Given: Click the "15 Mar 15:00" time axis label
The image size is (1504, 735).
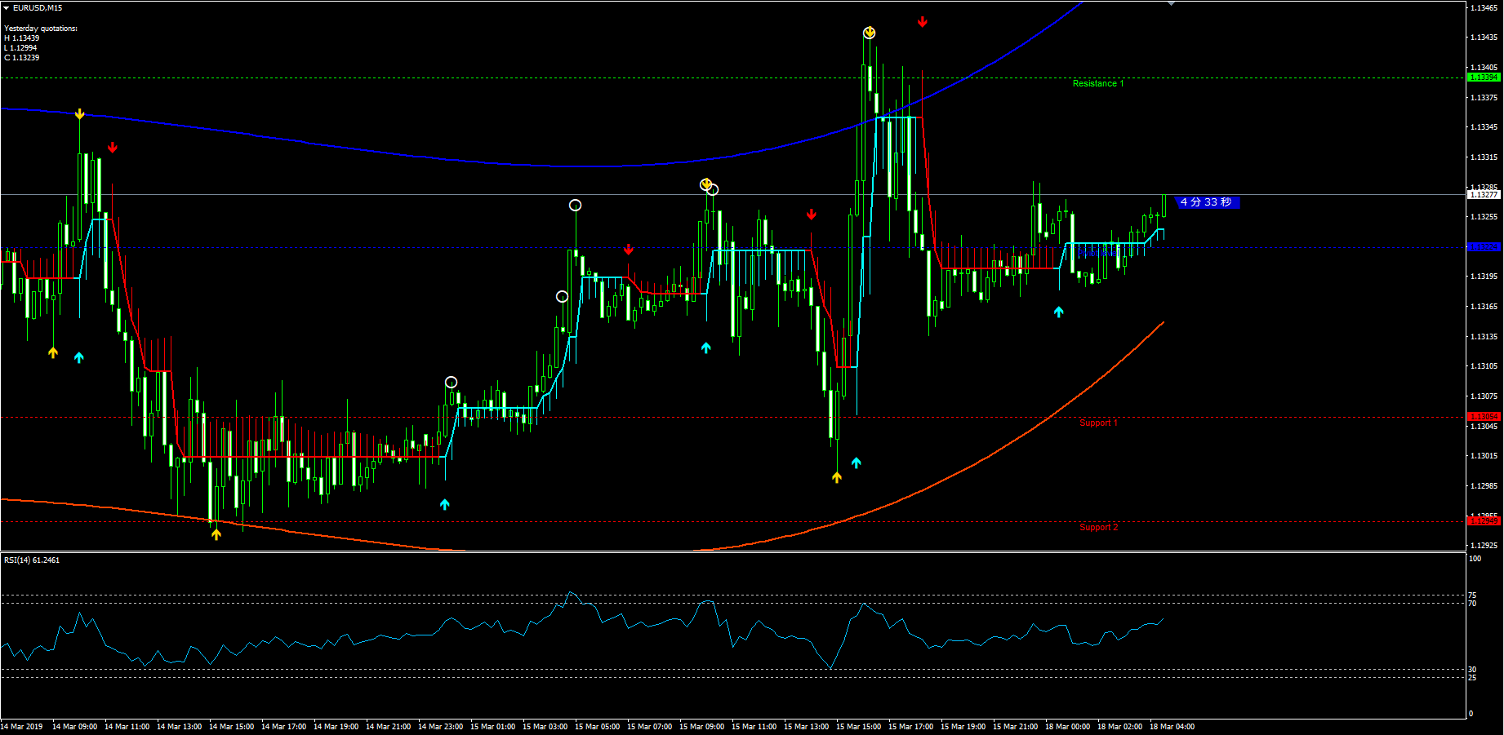Looking at the screenshot, I should (858, 727).
